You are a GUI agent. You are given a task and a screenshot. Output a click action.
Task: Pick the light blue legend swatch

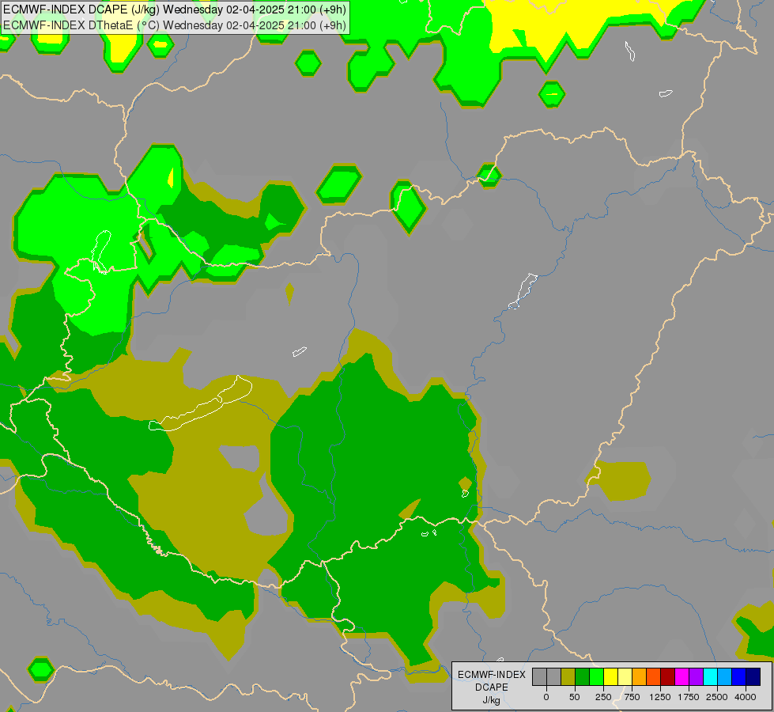[725, 676]
